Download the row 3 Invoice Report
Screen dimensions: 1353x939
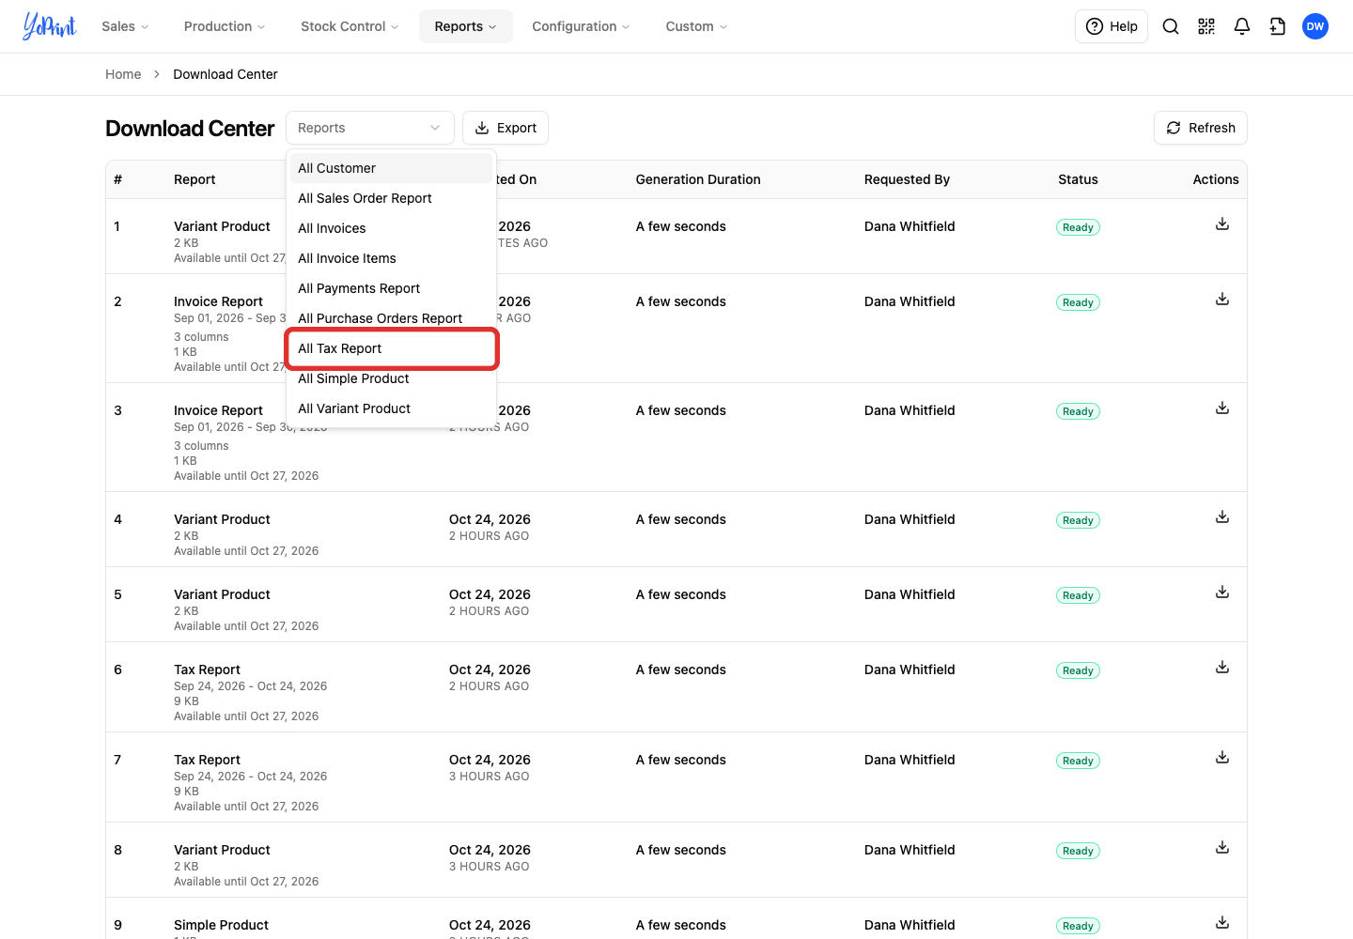(1222, 408)
